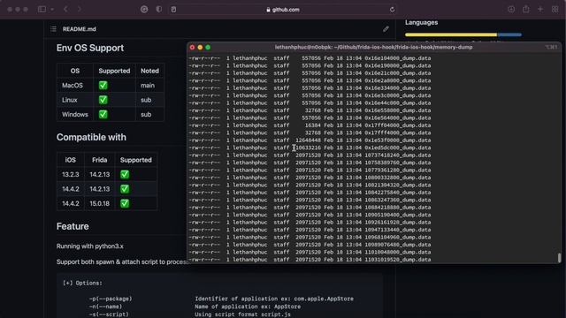Image resolution: width=566 pixels, height=318 pixels.
Task: Click 0x16e558000_dump.data in Terminal
Action: click(x=397, y=110)
